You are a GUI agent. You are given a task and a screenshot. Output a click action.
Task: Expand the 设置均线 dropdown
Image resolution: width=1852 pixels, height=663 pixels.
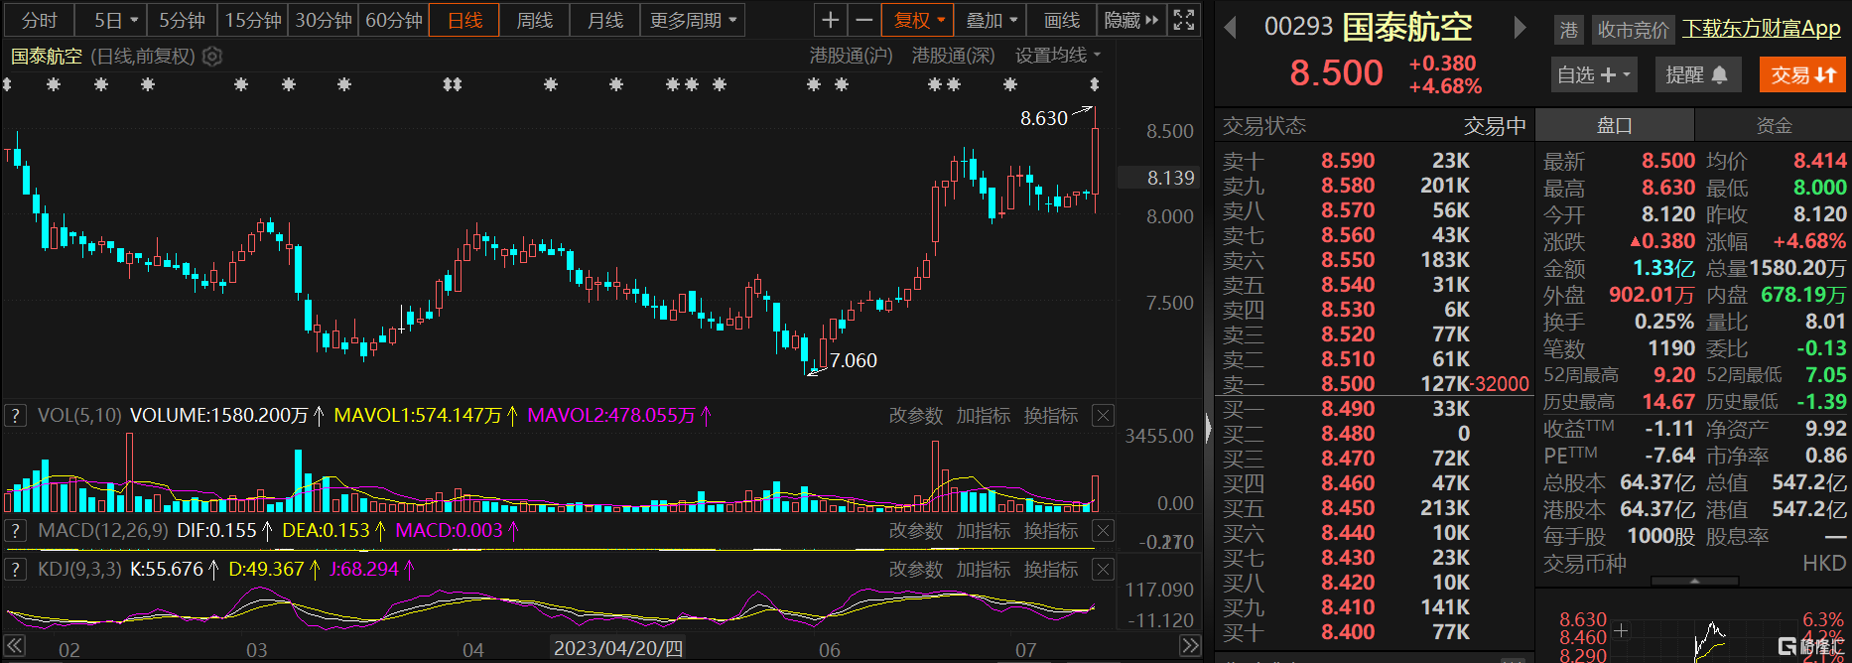[1058, 56]
